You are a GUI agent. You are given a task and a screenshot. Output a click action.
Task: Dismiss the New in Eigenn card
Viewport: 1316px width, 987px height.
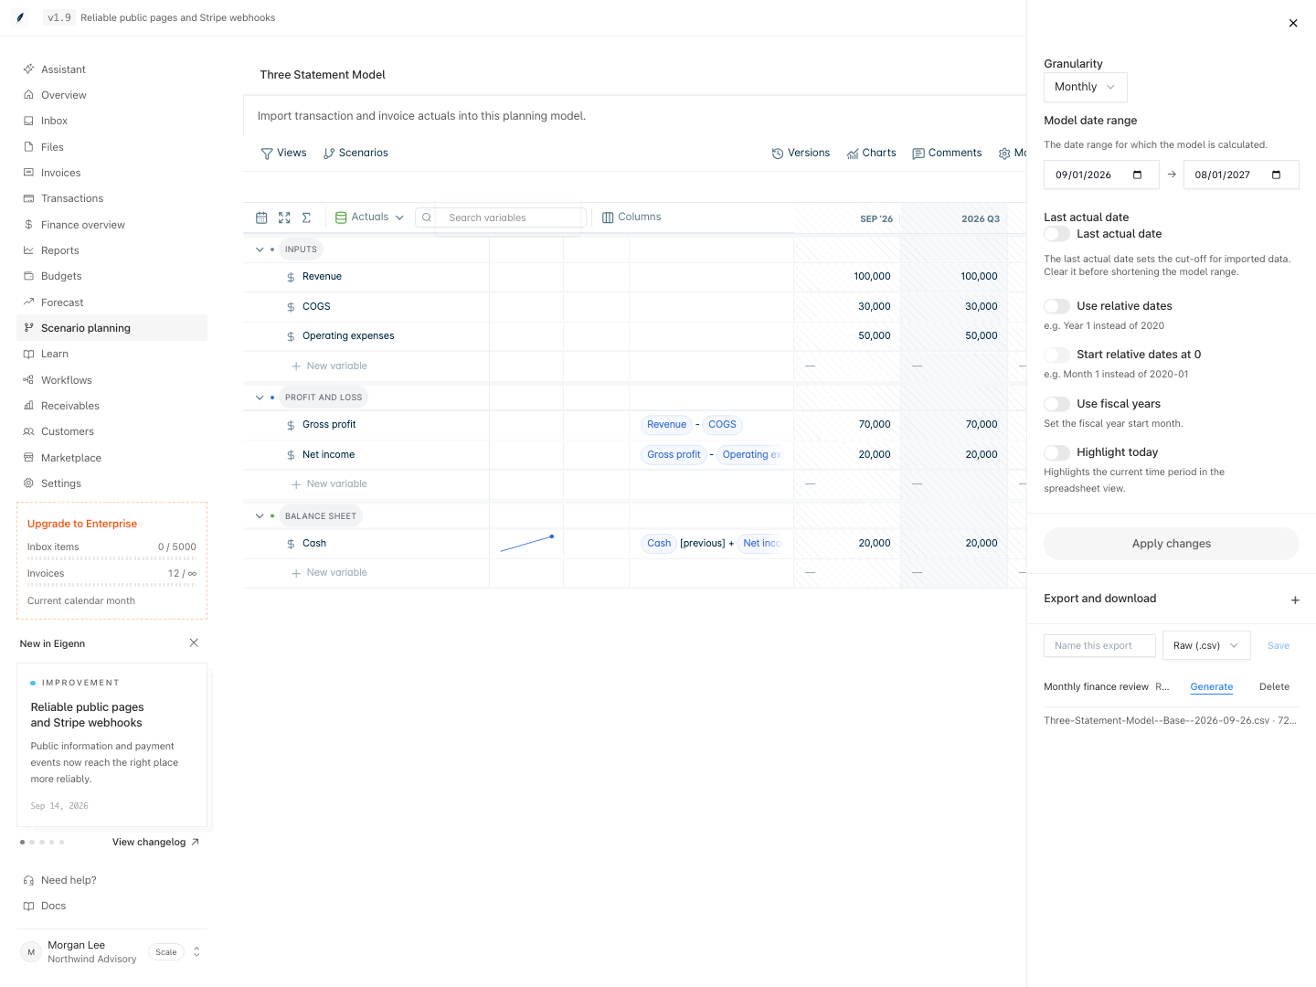[x=194, y=642]
